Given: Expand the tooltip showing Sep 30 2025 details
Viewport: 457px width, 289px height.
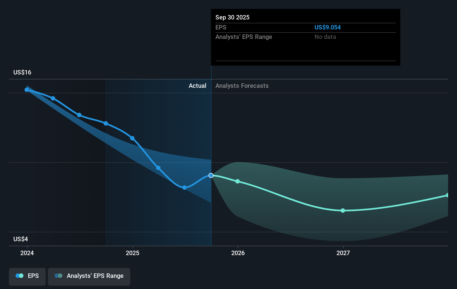Looking at the screenshot, I should coord(305,37).
